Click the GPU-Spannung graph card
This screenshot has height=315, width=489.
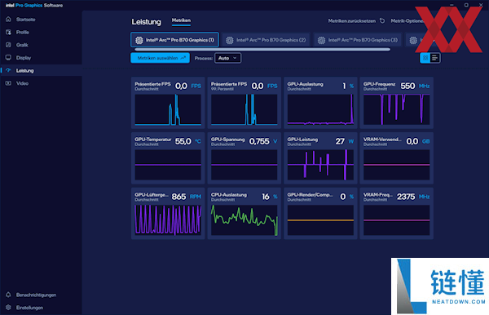(244, 158)
